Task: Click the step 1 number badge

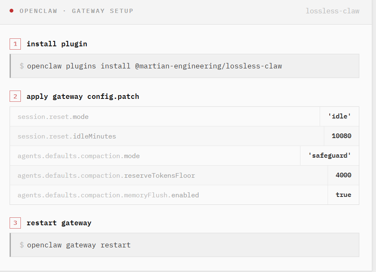Action: (15, 44)
